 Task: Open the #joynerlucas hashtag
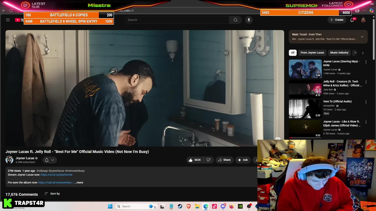click(x=56, y=171)
